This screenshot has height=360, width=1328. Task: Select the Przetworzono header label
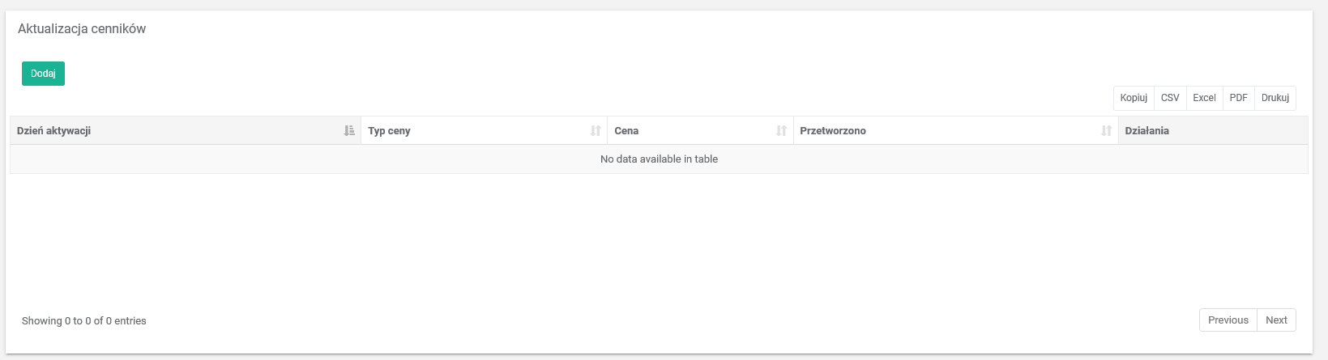coord(832,130)
